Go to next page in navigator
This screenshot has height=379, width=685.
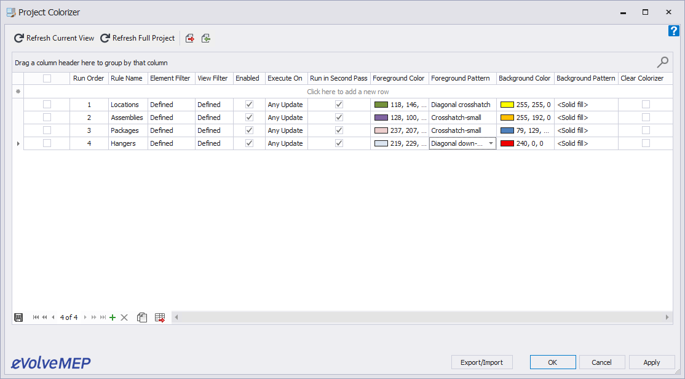point(94,317)
